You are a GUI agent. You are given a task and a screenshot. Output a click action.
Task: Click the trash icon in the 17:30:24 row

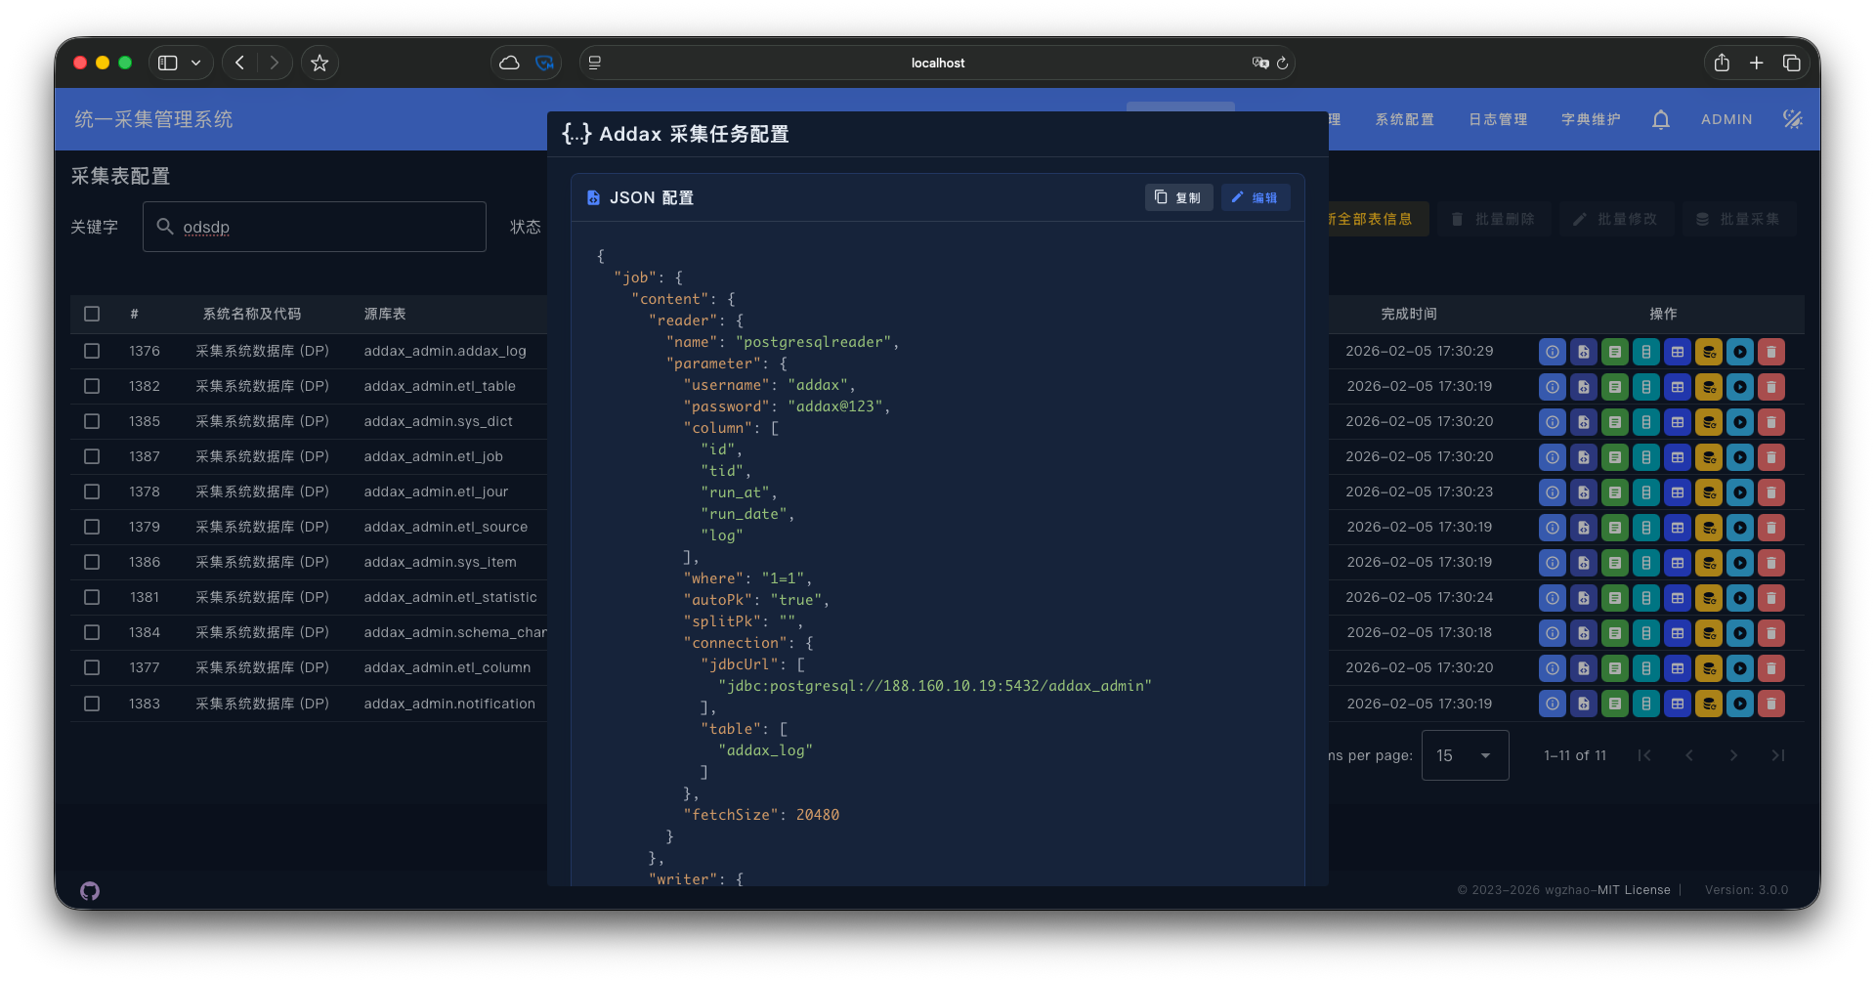[x=1770, y=598]
